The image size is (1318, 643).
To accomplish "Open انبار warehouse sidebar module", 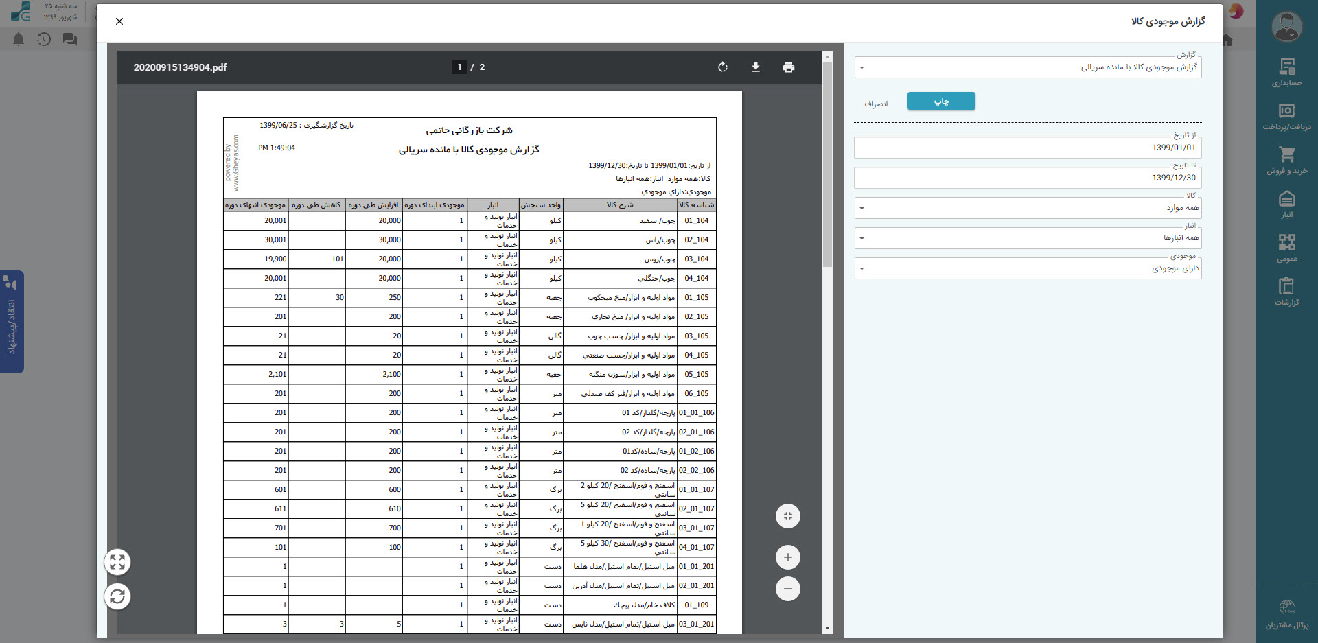I will tap(1286, 204).
